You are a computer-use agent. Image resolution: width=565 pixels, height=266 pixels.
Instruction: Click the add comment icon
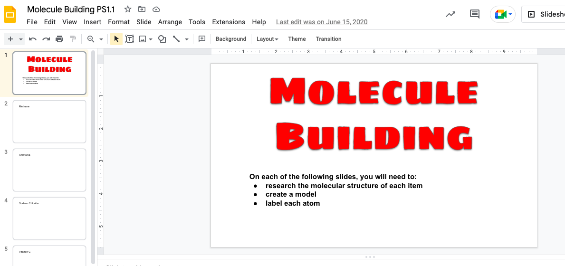pyautogui.click(x=202, y=39)
